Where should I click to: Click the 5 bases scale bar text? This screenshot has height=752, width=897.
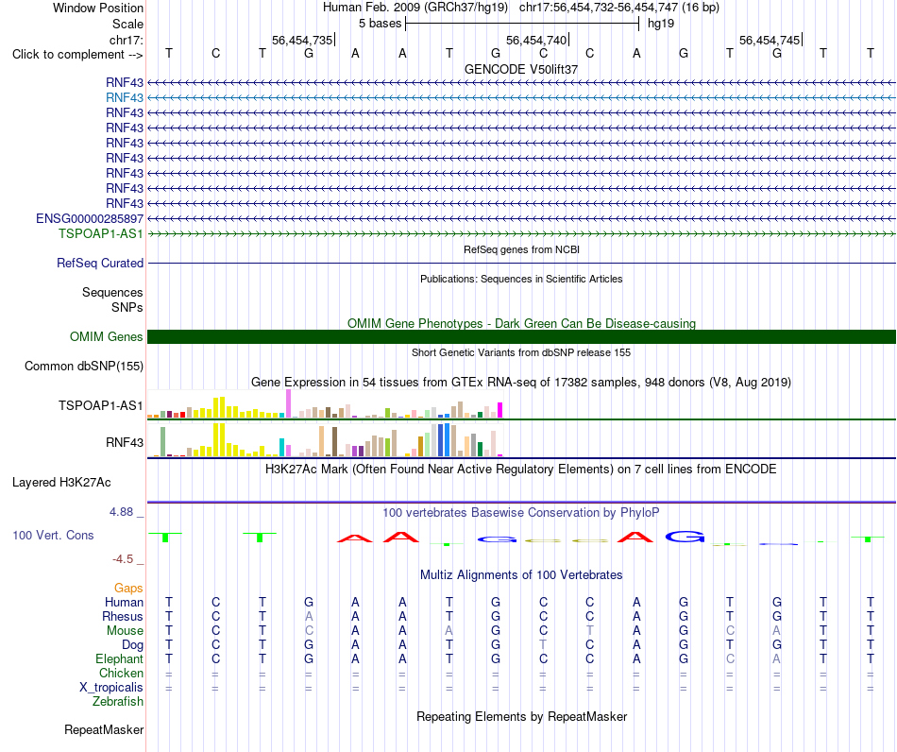tap(380, 24)
